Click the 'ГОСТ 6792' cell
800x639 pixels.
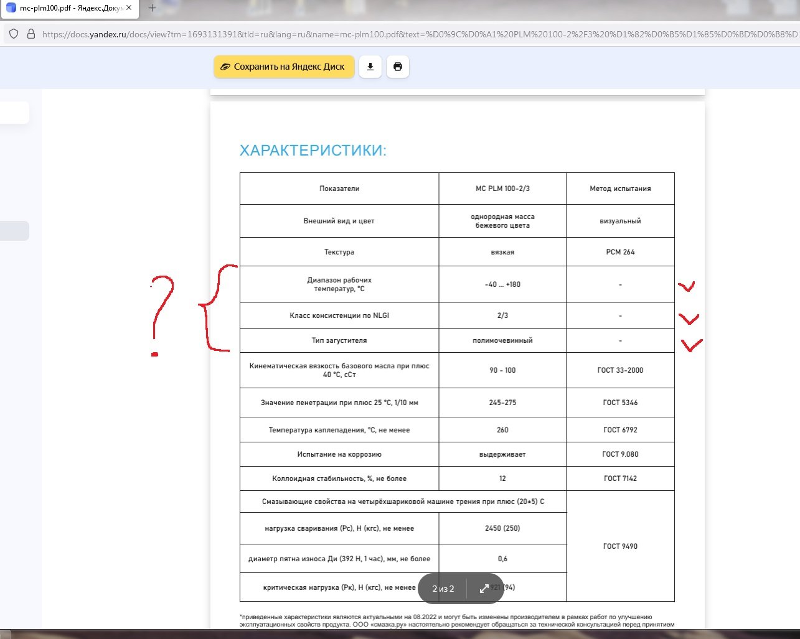coord(620,430)
